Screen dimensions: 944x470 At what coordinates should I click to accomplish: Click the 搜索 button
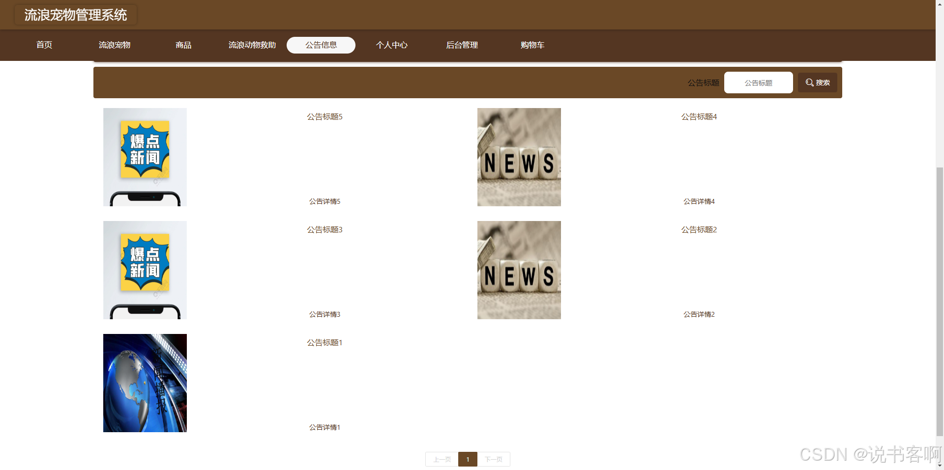point(817,83)
